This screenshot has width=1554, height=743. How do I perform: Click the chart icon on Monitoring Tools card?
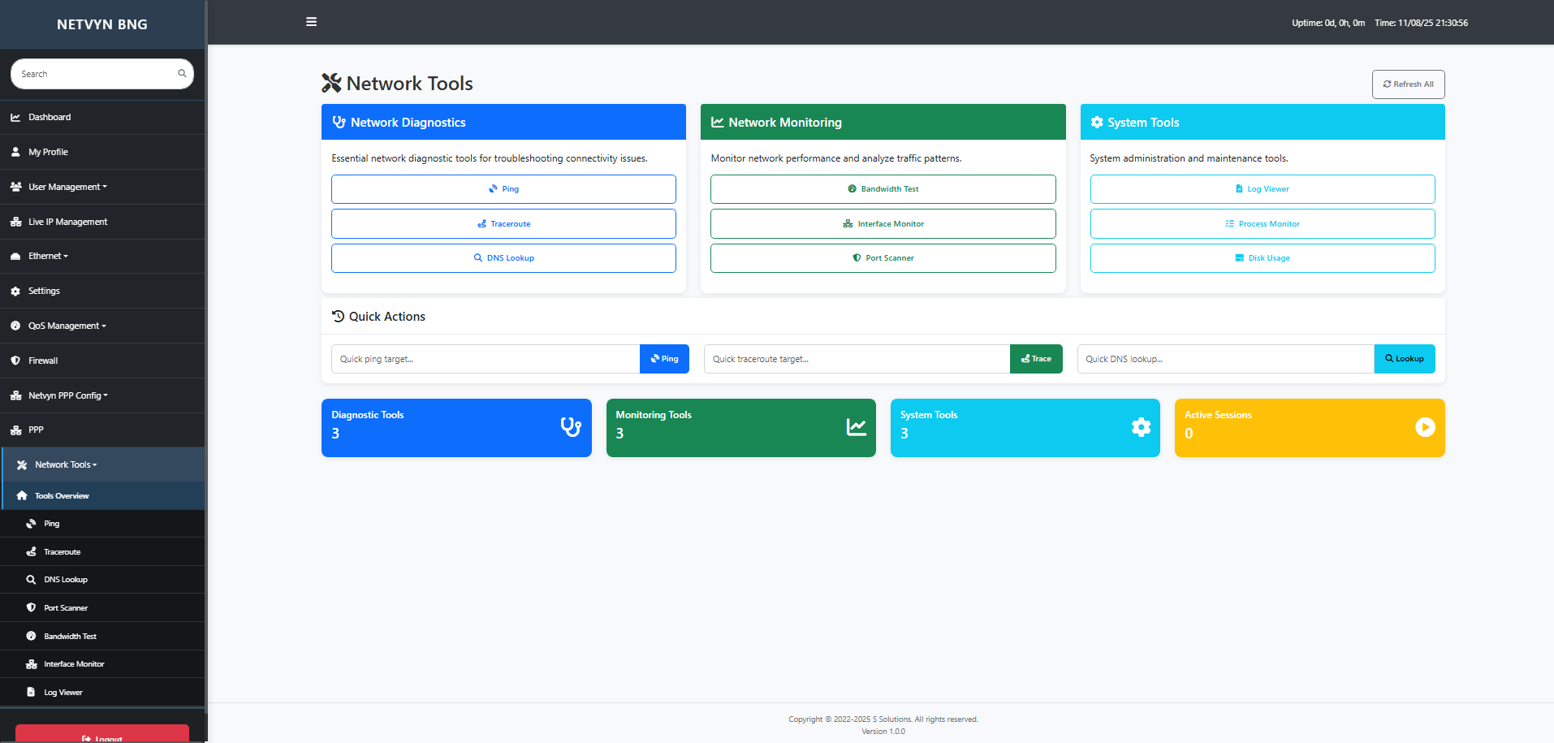click(x=856, y=427)
